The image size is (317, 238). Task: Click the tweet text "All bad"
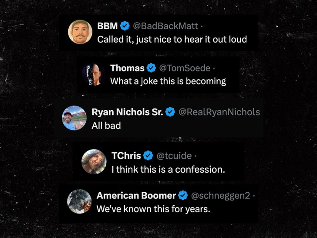point(106,126)
